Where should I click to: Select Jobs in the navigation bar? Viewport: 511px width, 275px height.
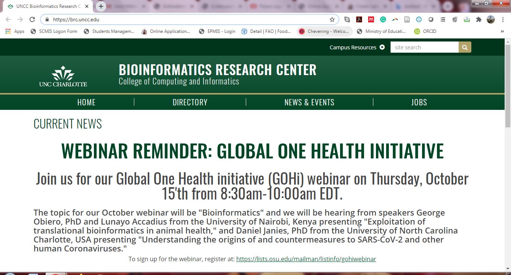[419, 102]
